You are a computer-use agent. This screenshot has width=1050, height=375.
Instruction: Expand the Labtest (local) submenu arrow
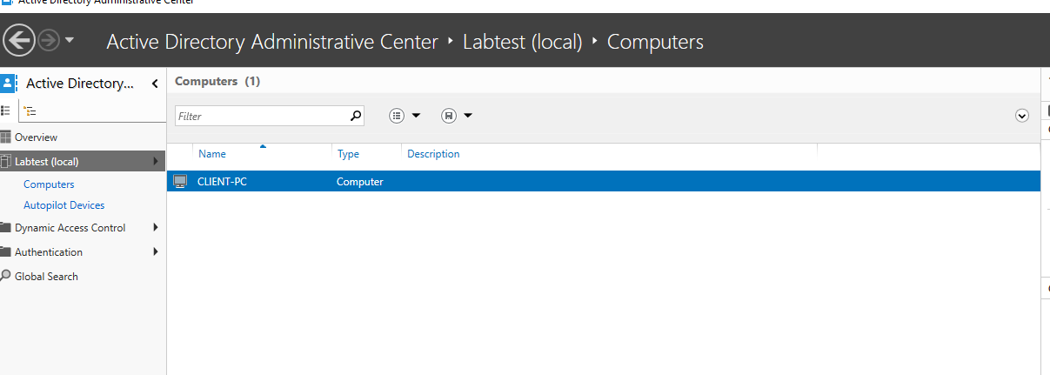pos(156,161)
